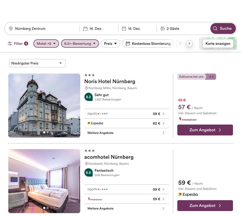Screen dimensions: 241x217
Task: Open the Motel +5 filter dropdown
Action: pos(46,44)
